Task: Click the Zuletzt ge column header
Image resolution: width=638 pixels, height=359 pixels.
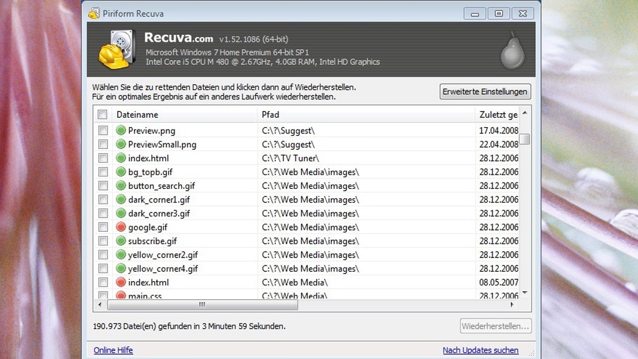Action: tap(497, 115)
